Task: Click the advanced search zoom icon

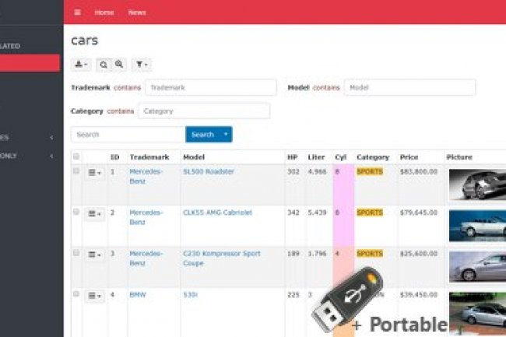Action: click(119, 65)
